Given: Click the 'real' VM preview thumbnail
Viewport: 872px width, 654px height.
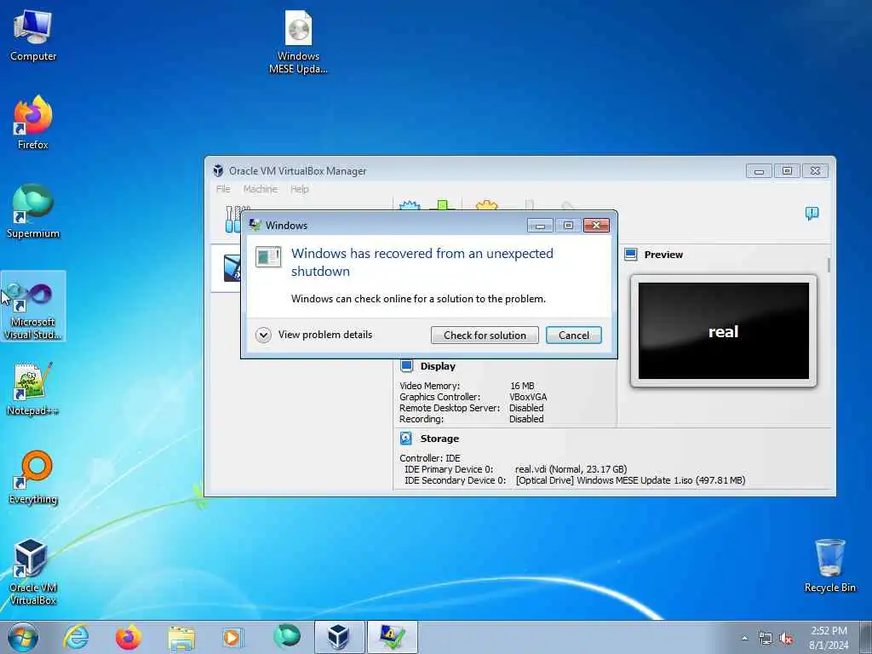Looking at the screenshot, I should (724, 331).
